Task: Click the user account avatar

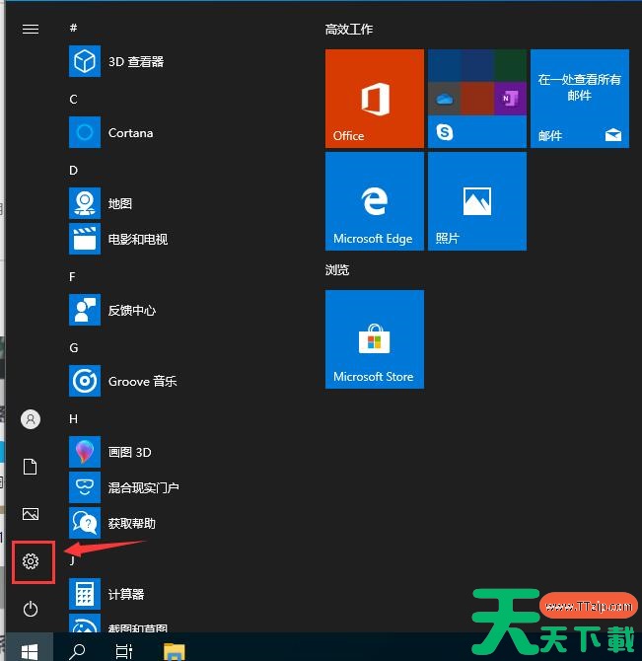Action: (x=31, y=419)
